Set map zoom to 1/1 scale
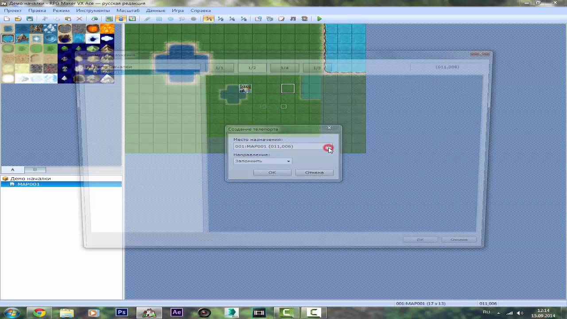This screenshot has height=319, width=567. point(209,19)
